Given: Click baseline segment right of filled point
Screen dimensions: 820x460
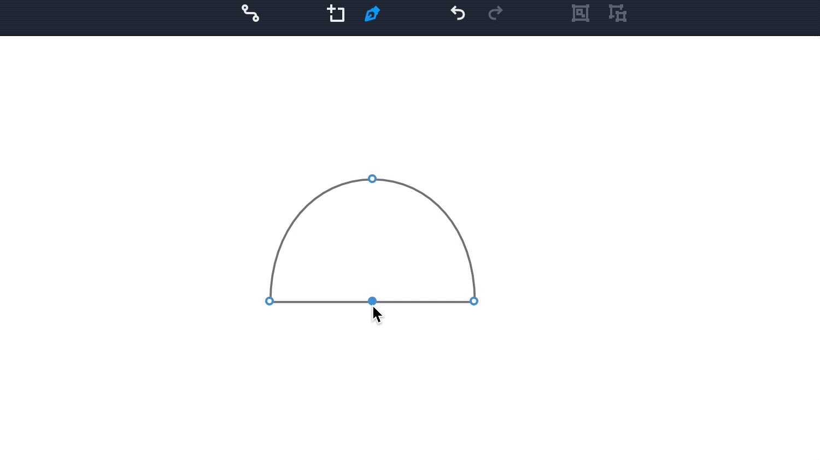Looking at the screenshot, I should click(424, 302).
